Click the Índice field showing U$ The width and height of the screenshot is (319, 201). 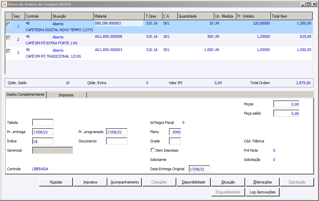coord(42,141)
